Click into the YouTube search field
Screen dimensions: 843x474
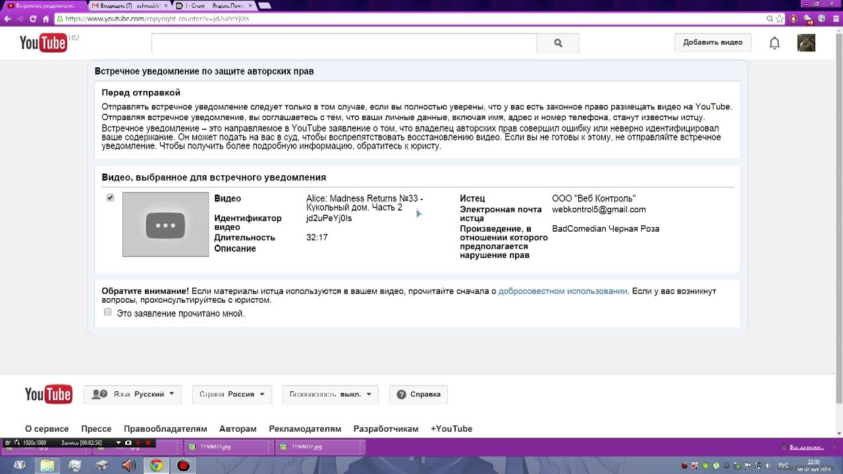coord(344,43)
